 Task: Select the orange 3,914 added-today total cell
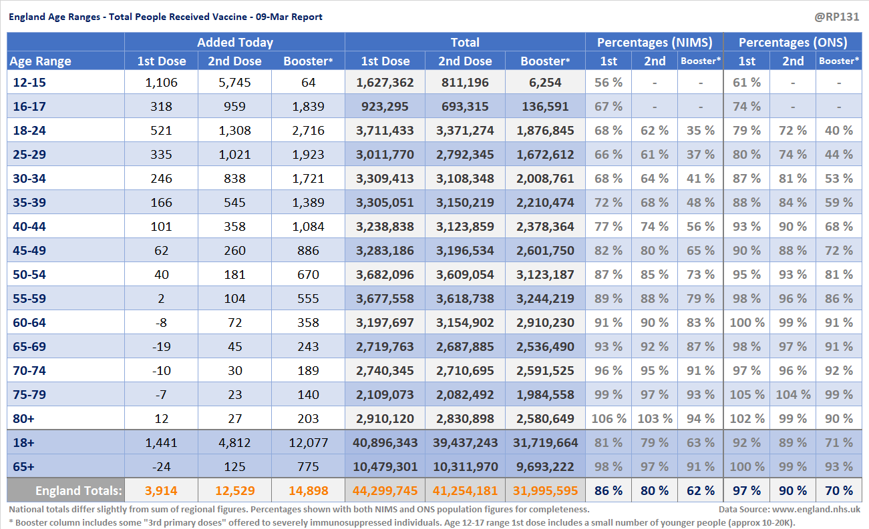point(161,491)
